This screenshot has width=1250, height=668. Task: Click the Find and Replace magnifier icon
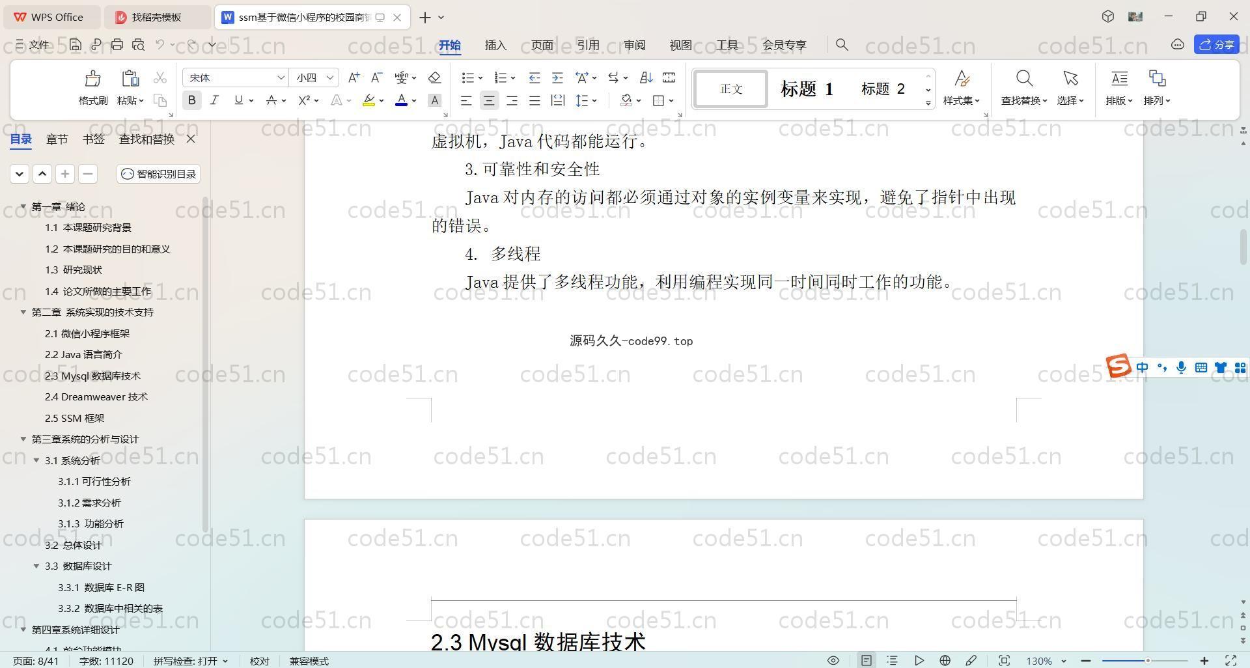pos(1024,79)
